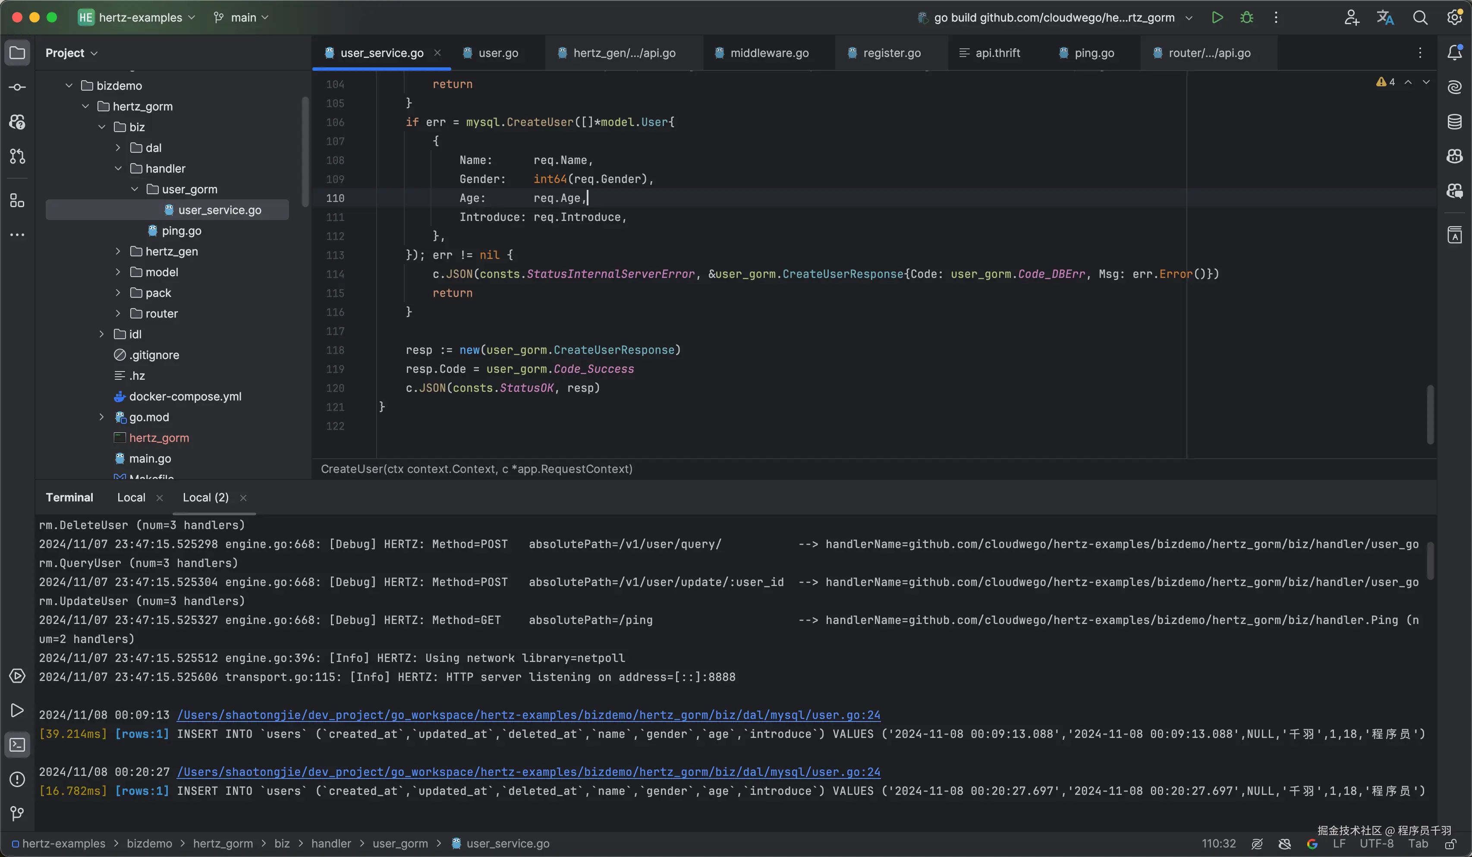
Task: Open the 00:20:27 user.go:24 terminal link
Action: tap(528, 772)
